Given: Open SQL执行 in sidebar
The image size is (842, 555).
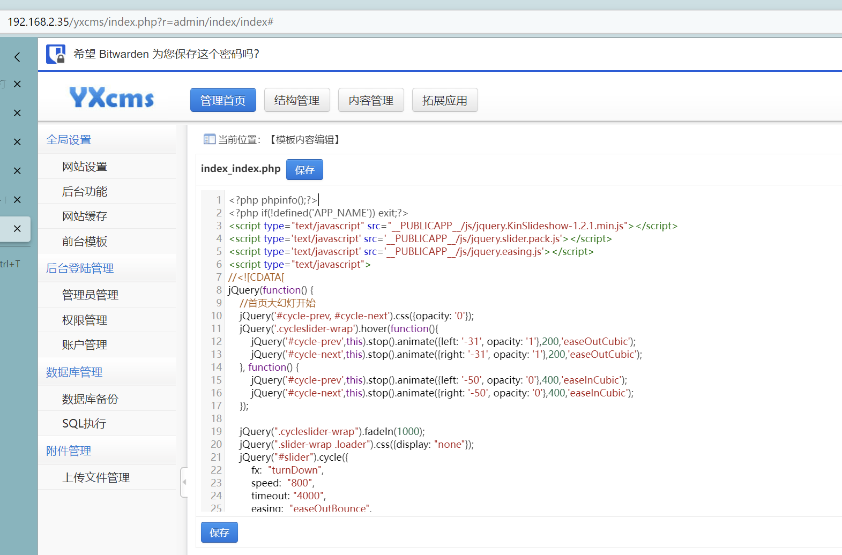Looking at the screenshot, I should pos(107,423).
